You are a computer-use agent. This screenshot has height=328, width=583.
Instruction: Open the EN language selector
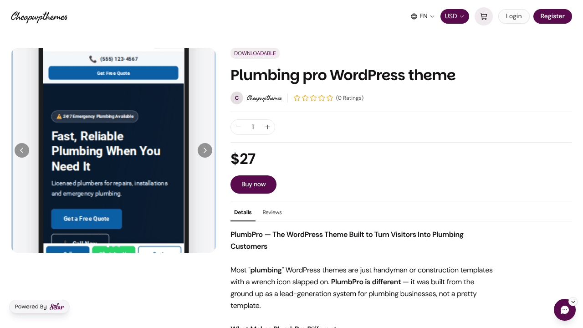pyautogui.click(x=423, y=16)
